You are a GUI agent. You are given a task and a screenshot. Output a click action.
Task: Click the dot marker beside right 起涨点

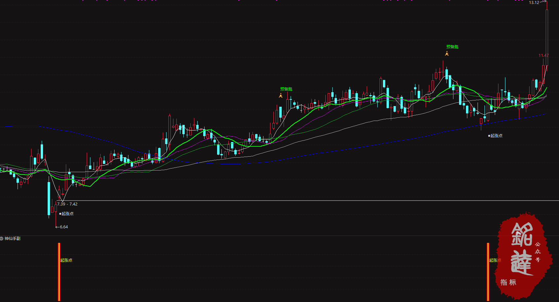pyautogui.click(x=489, y=136)
